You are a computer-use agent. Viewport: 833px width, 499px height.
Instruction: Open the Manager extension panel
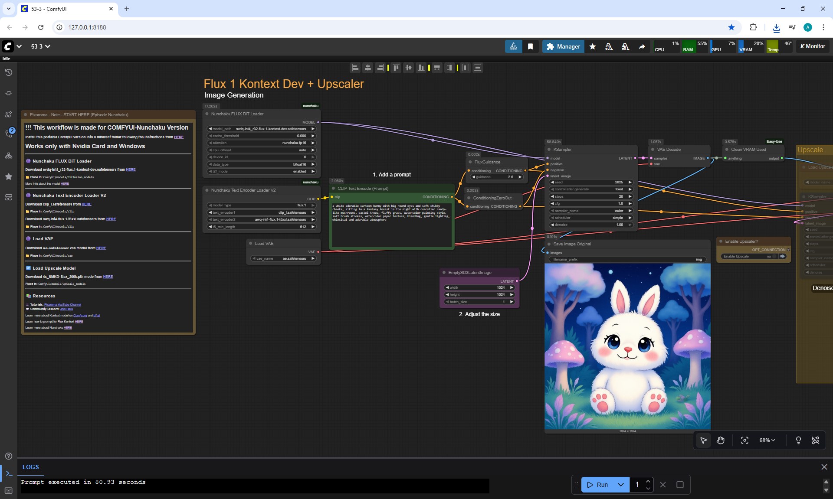coord(563,46)
